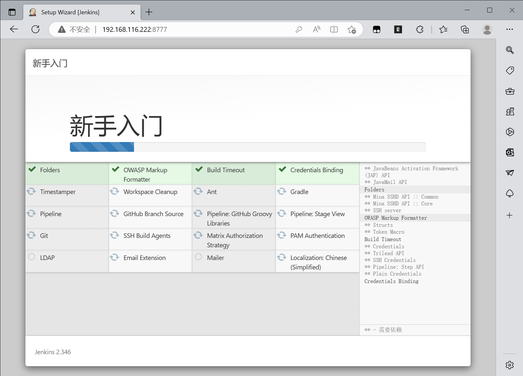523x376 pixels.
Task: Select the Pipeline: Stage View plugin name
Action: point(317,214)
